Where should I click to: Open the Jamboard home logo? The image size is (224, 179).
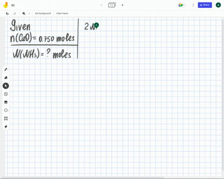click(6, 5)
